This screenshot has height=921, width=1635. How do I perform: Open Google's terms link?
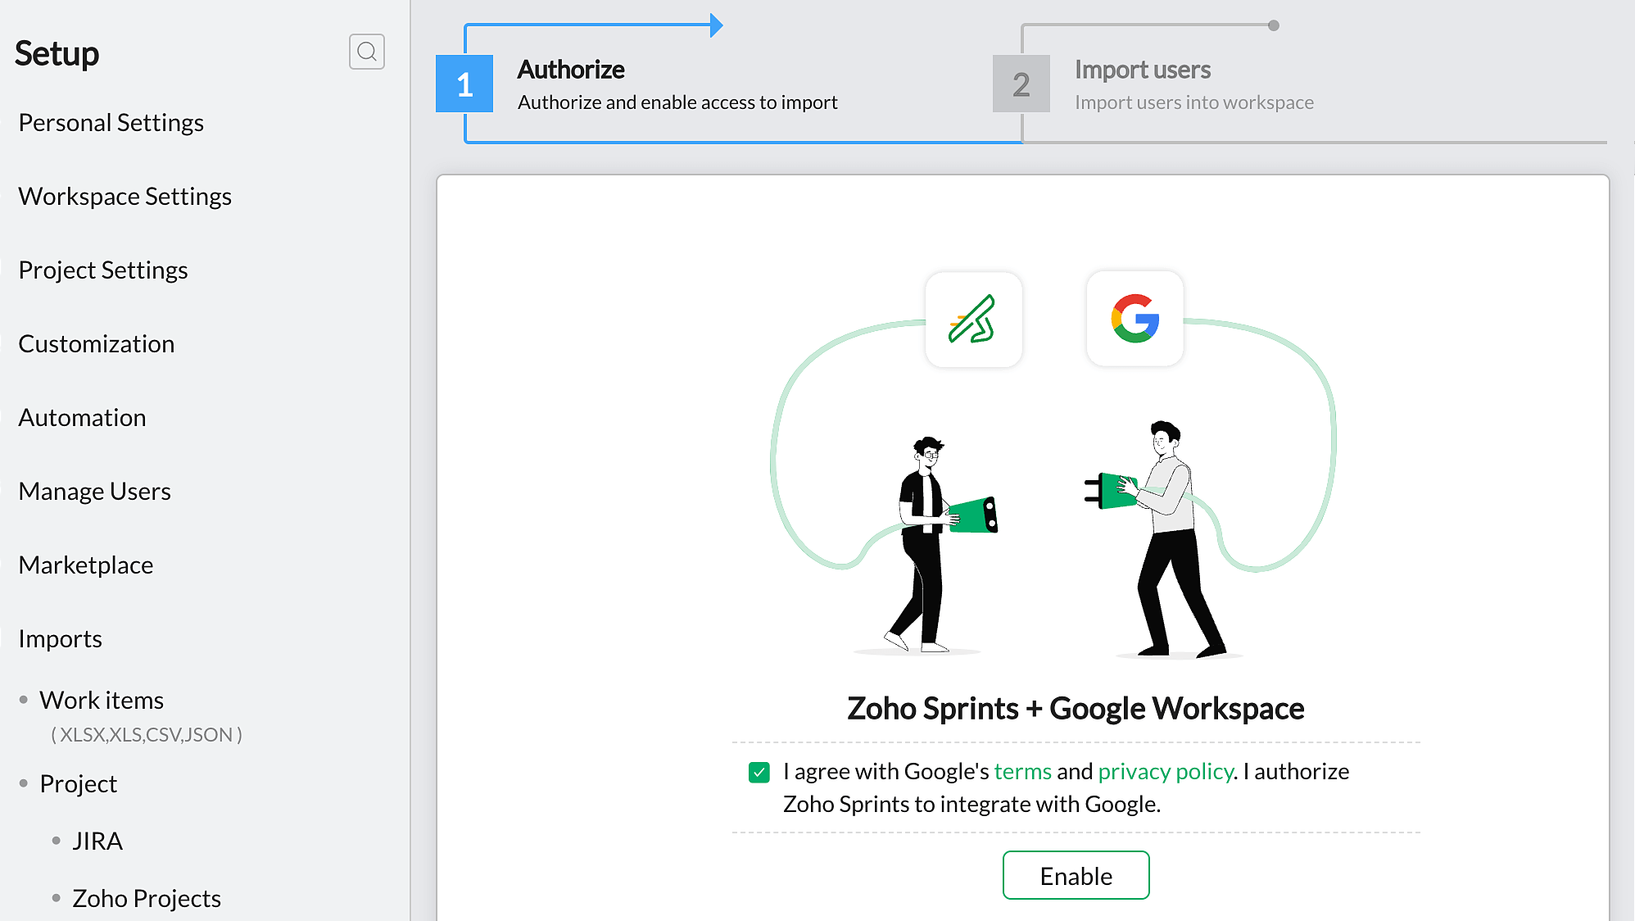(1022, 771)
